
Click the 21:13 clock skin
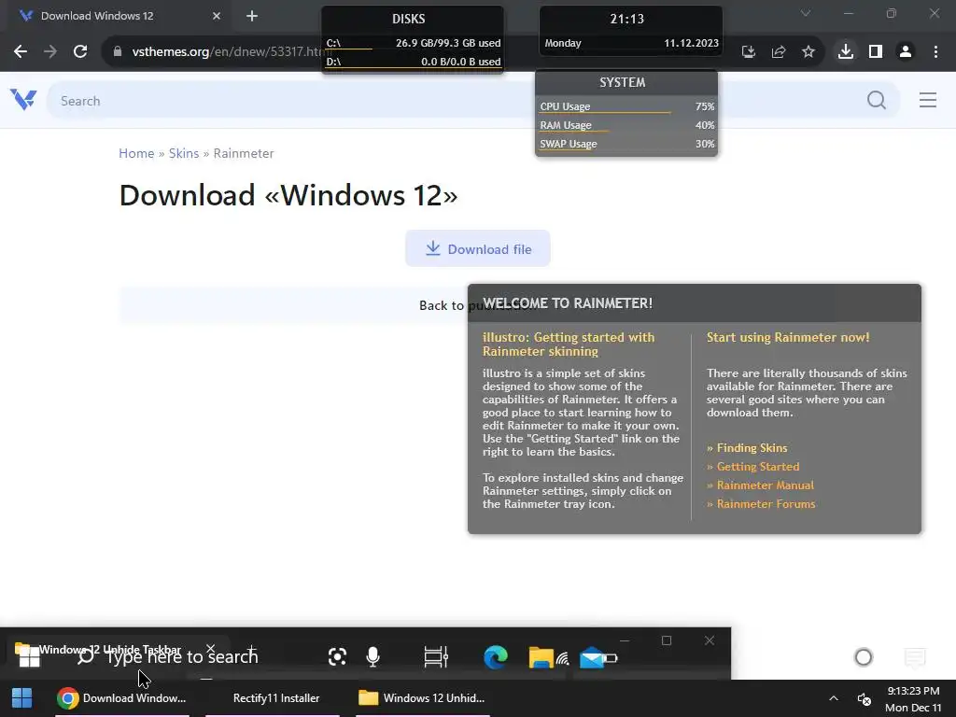tap(627, 19)
